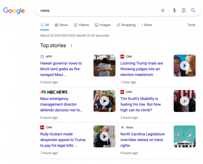203x164 pixels.
Task: Open the hugging people thumbnail for NPR story
Action: [x=104, y=65]
